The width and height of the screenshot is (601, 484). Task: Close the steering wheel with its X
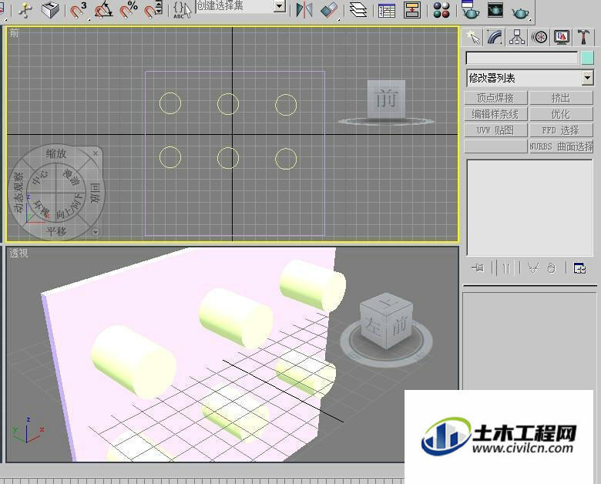(96, 153)
